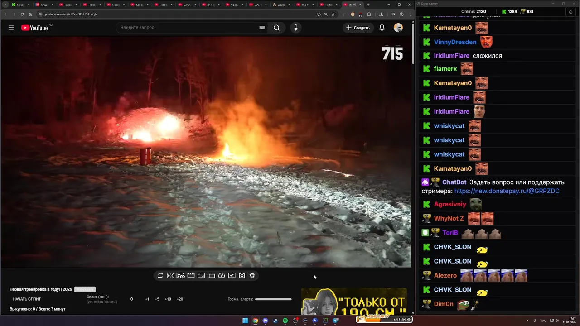Switch to the first Stream browser tab
The width and height of the screenshot is (580, 326).
click(20, 5)
